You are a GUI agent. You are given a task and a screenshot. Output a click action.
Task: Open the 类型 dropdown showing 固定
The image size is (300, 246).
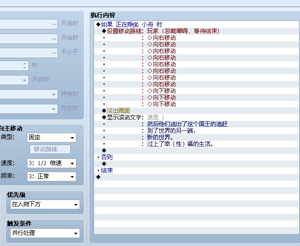pos(51,138)
